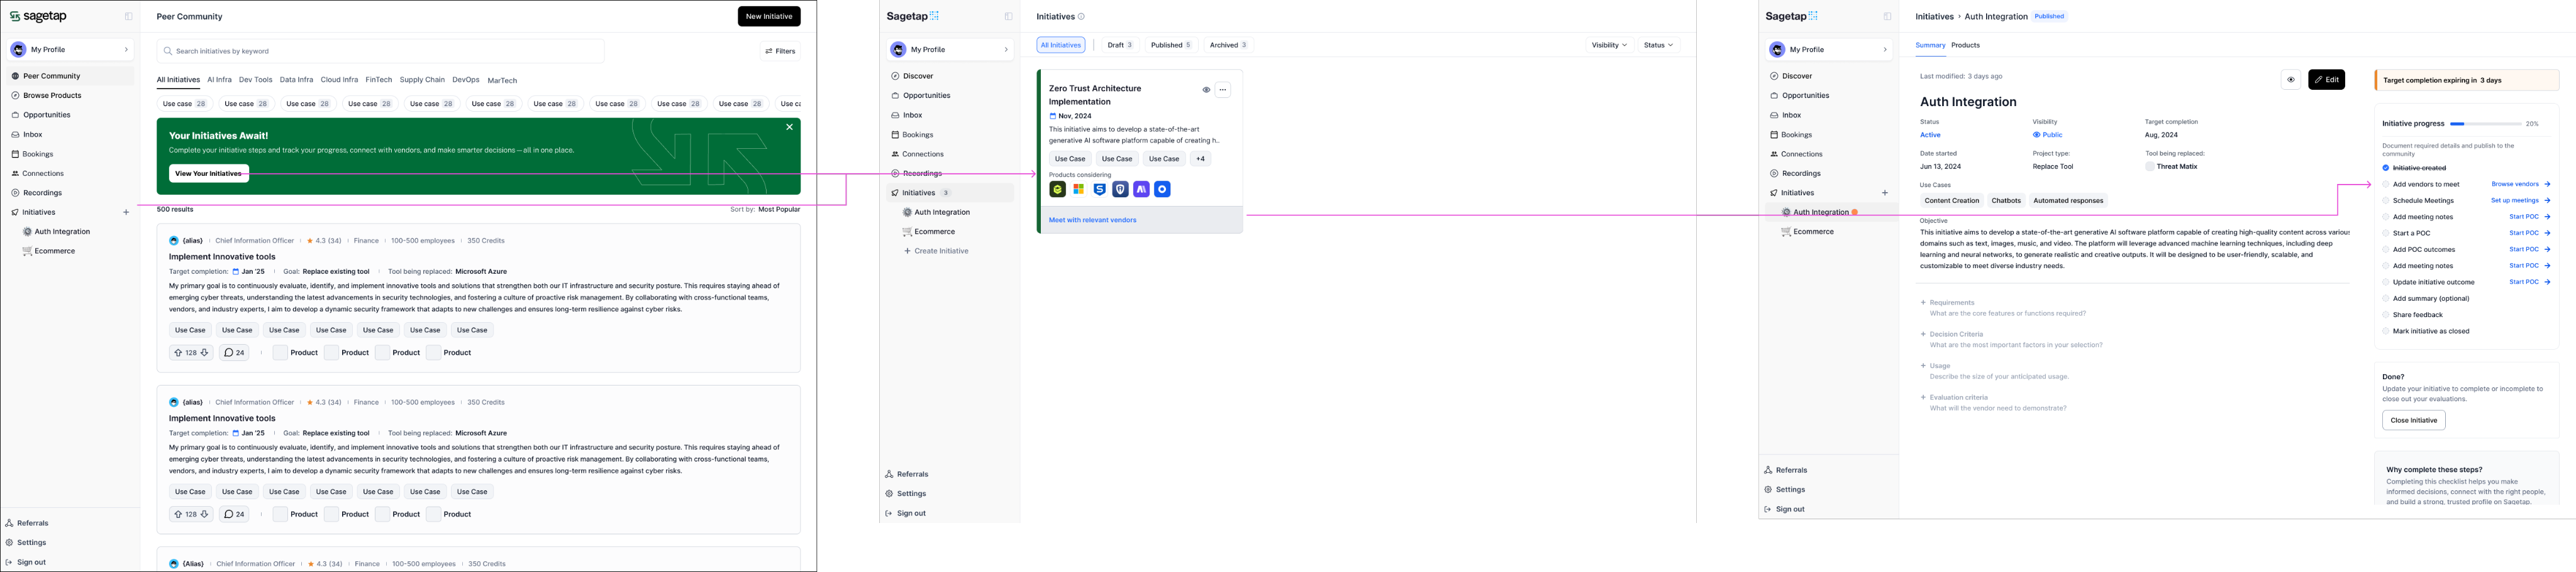The image size is (2576, 572).
Task: Dismiss the green Your Initiatives Await banner
Action: 789,128
